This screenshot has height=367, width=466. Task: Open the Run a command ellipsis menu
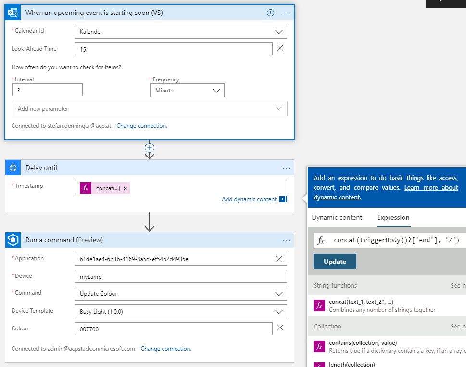click(x=286, y=240)
